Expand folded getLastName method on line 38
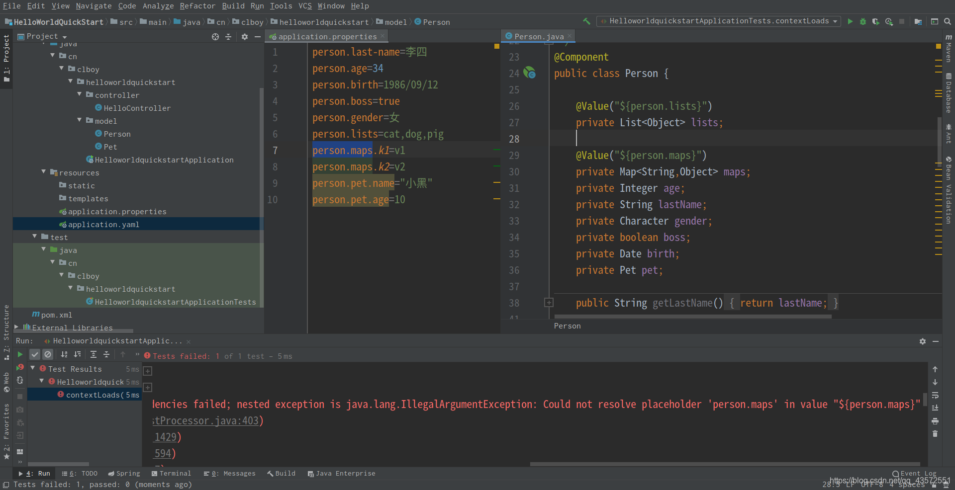Image resolution: width=955 pixels, height=490 pixels. [549, 302]
